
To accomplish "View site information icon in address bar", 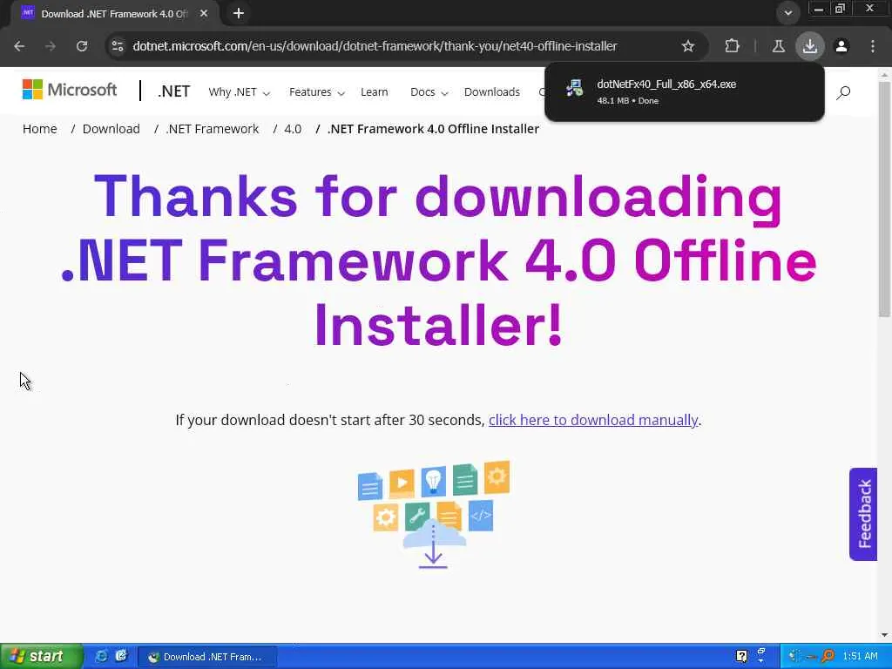I will coord(118,46).
